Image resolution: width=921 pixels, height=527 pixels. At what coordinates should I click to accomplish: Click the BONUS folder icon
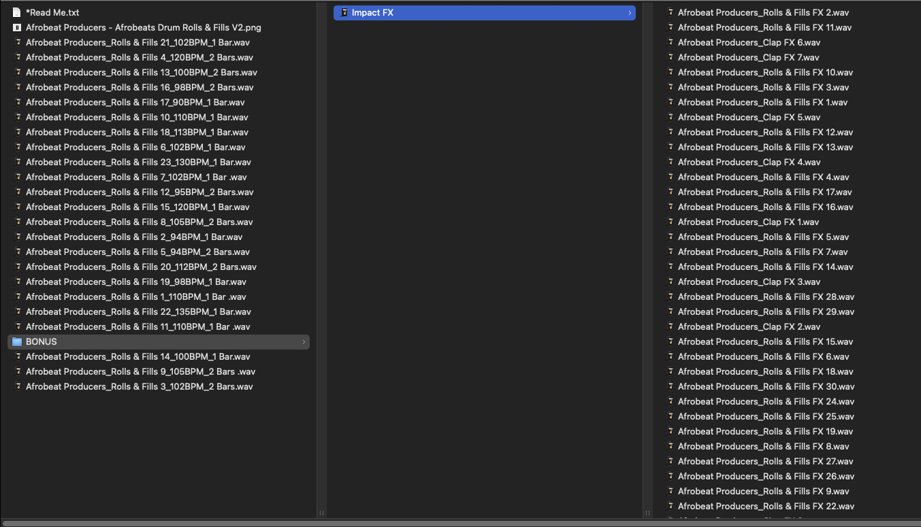[x=17, y=341]
